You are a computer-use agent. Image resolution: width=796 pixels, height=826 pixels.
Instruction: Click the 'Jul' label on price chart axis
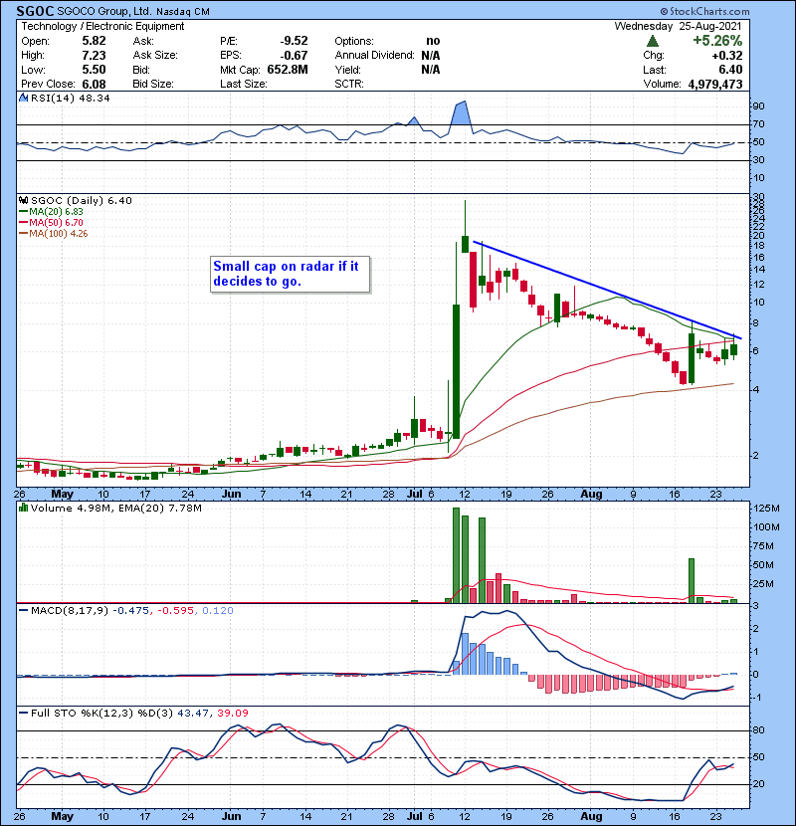coord(415,495)
